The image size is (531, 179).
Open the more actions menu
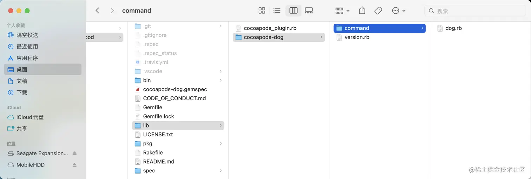click(x=399, y=11)
